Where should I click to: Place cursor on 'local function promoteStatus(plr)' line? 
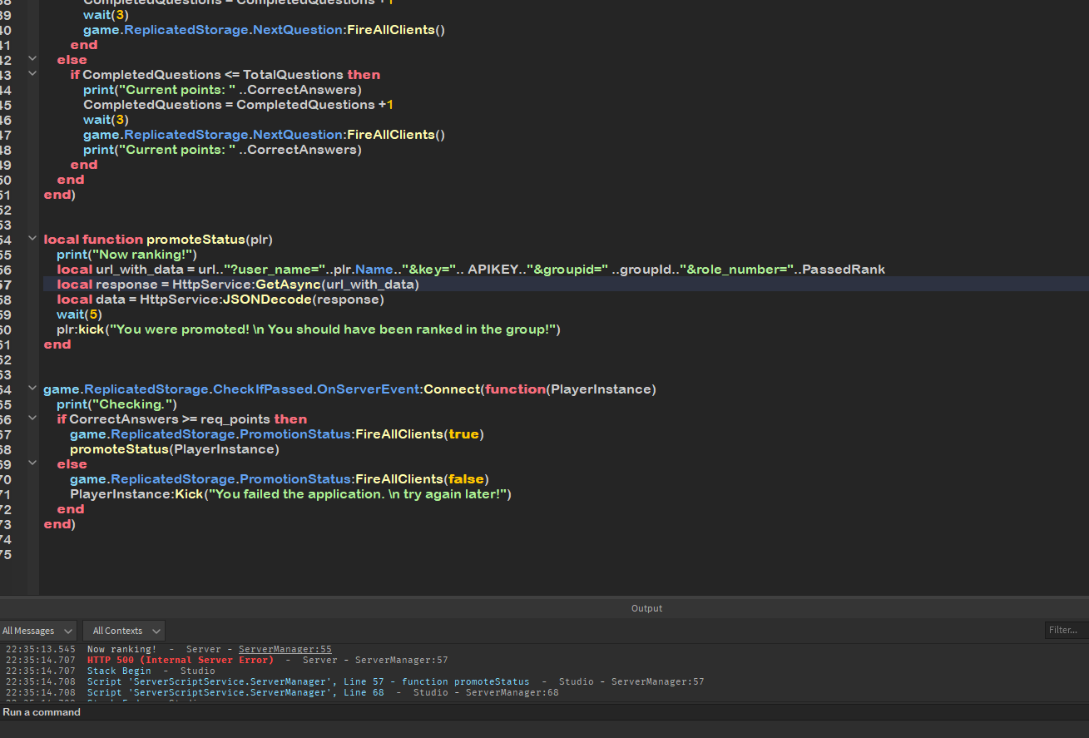click(x=158, y=239)
